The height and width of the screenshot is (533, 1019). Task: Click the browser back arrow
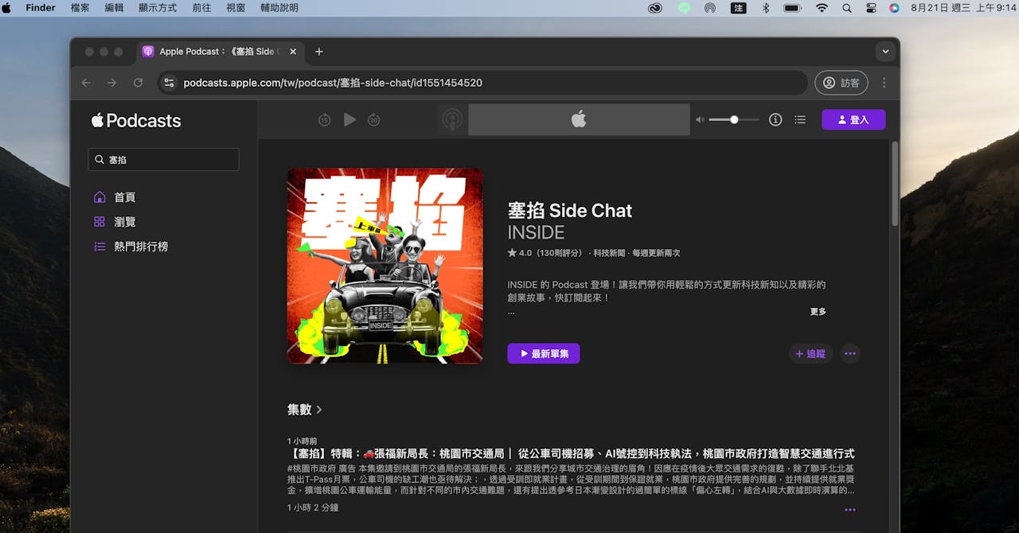click(x=86, y=83)
